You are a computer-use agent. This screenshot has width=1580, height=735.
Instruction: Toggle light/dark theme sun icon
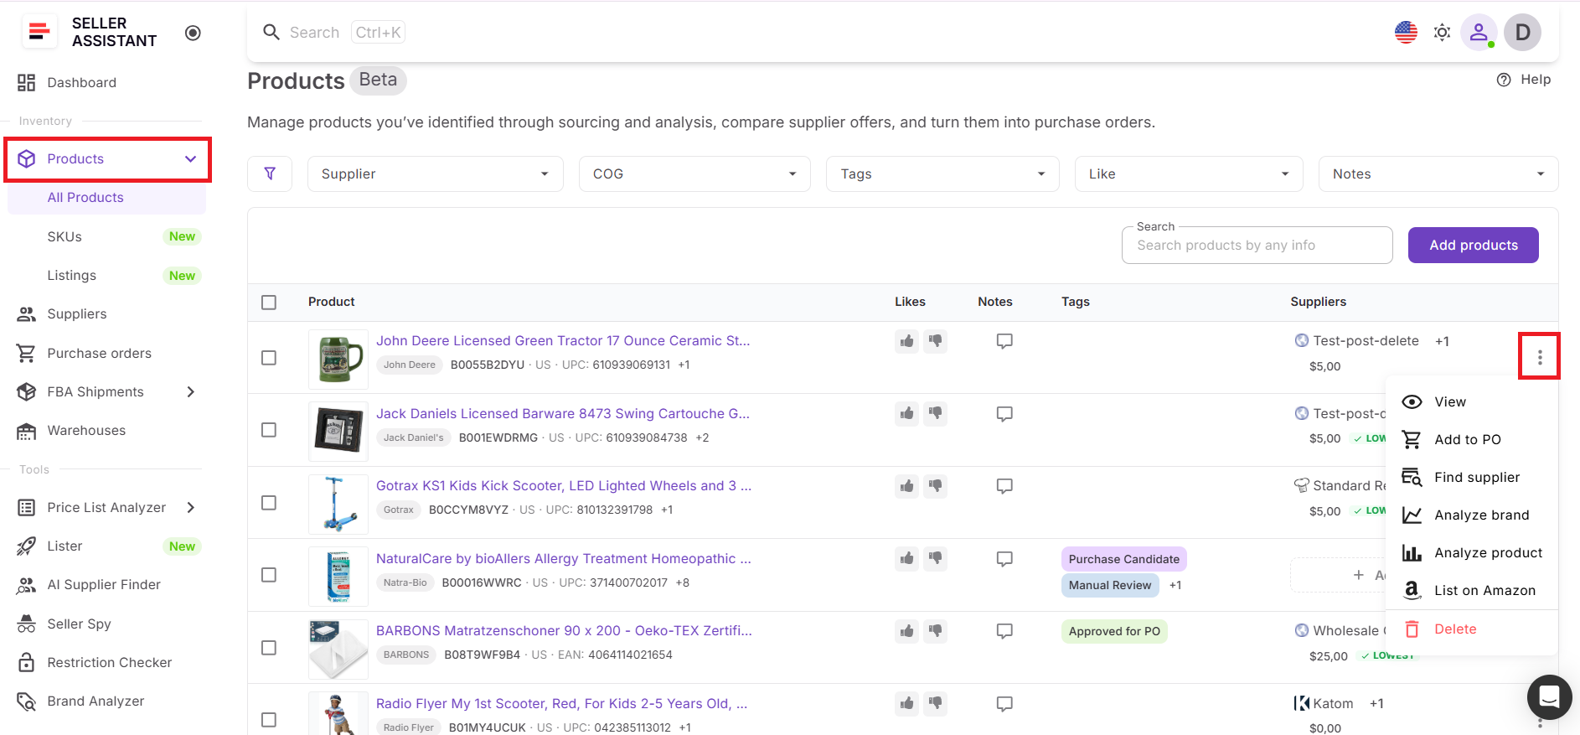tap(1442, 33)
